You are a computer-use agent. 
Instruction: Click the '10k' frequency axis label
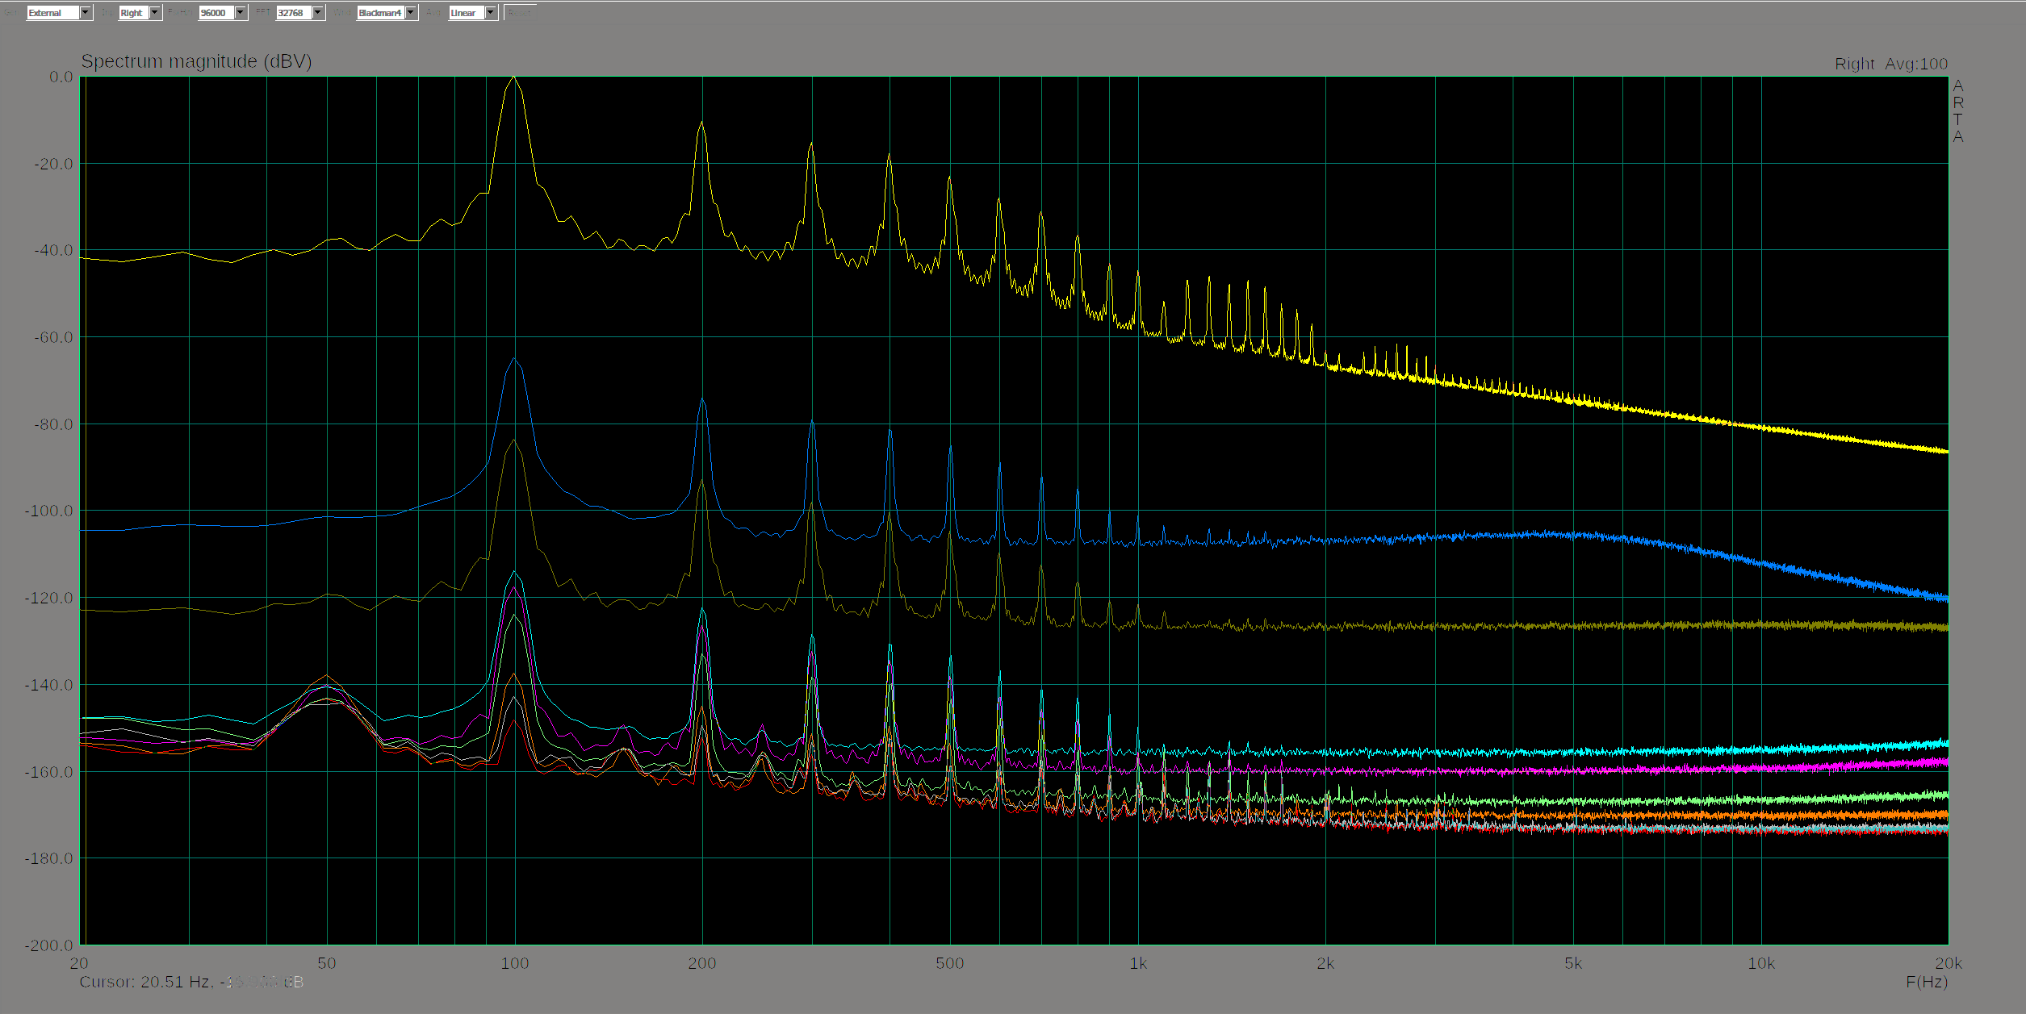tap(1761, 963)
